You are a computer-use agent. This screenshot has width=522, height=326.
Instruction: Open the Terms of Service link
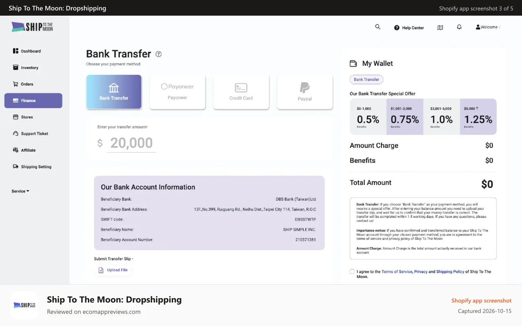[x=397, y=272]
